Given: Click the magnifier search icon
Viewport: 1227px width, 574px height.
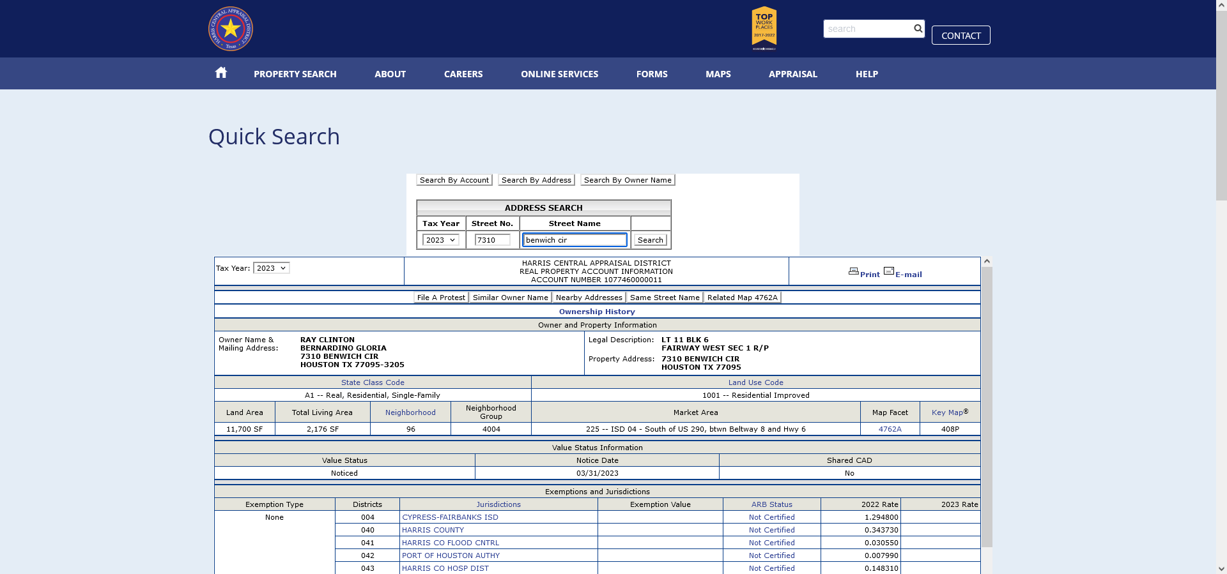Looking at the screenshot, I should 918,29.
